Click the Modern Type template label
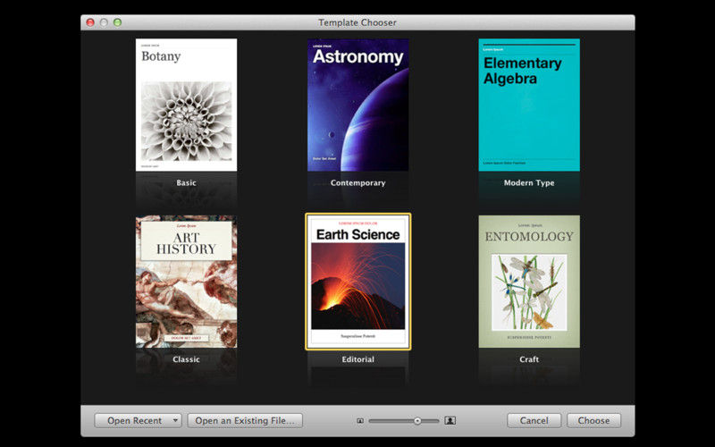 coord(529,183)
